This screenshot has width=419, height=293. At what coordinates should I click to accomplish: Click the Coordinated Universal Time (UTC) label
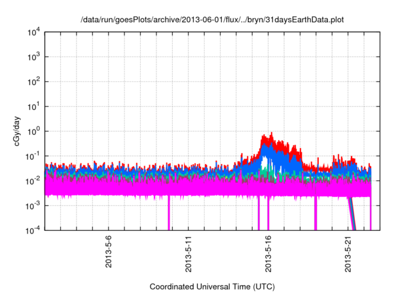(x=212, y=286)
